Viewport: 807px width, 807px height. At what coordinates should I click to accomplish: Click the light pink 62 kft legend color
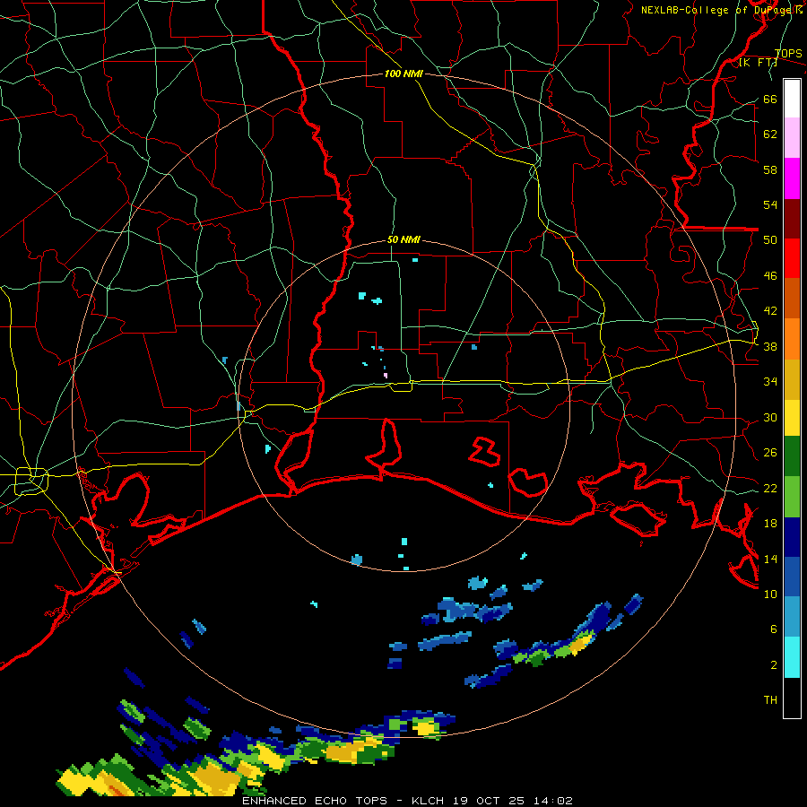click(x=792, y=137)
